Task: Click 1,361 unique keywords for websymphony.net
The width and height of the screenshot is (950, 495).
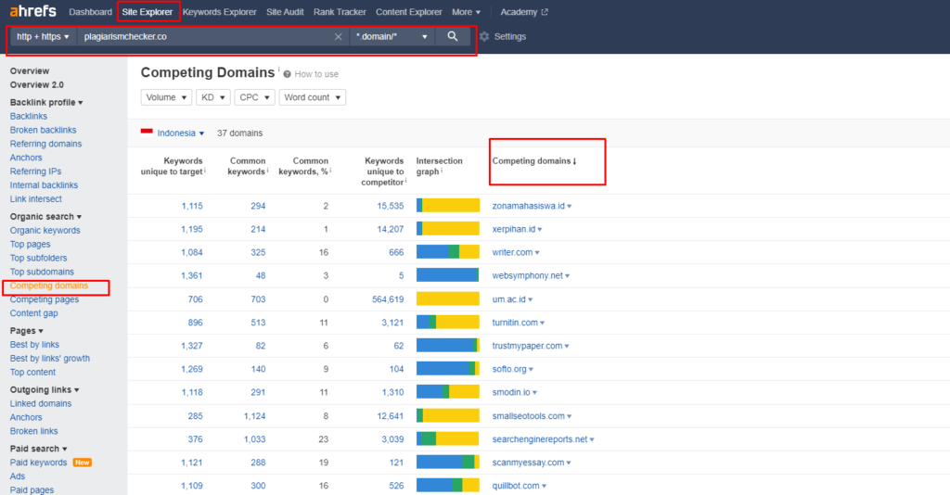Action: tap(191, 276)
